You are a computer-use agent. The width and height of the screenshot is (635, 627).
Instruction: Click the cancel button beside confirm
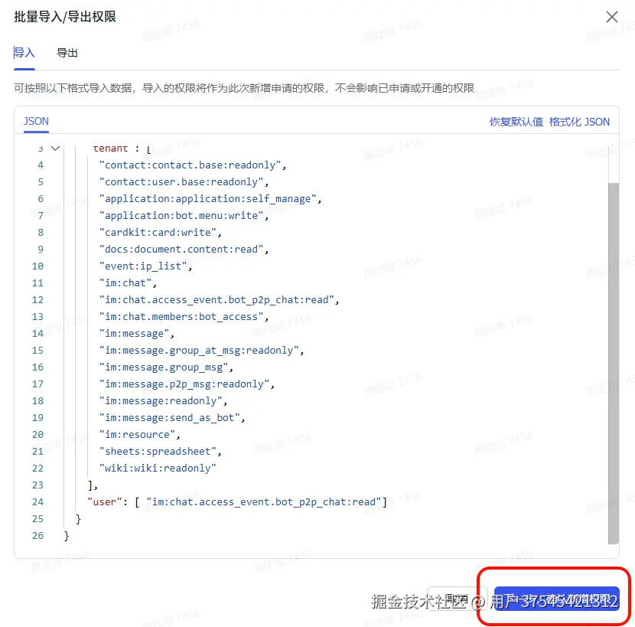click(457, 599)
